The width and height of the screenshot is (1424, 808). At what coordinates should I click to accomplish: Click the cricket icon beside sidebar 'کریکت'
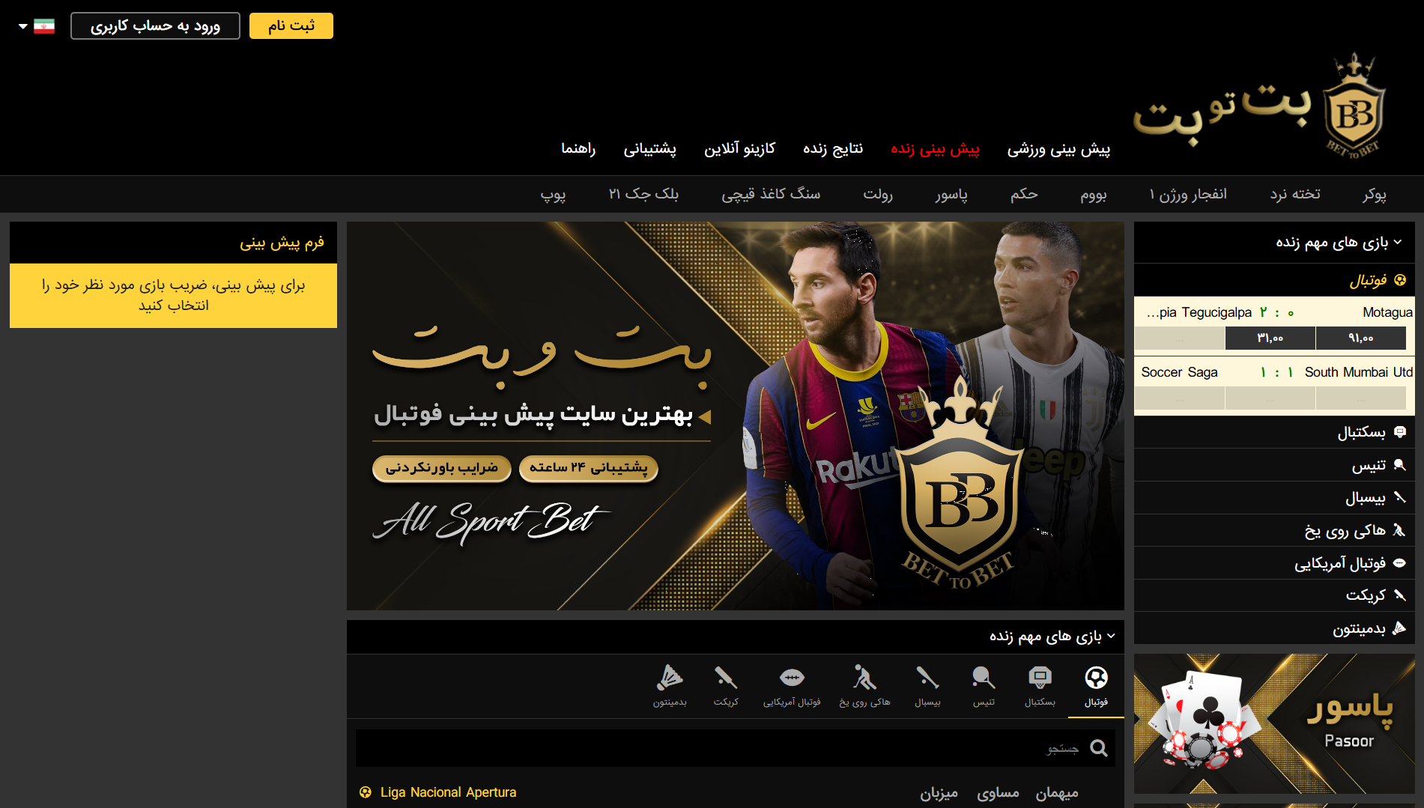(x=1399, y=595)
